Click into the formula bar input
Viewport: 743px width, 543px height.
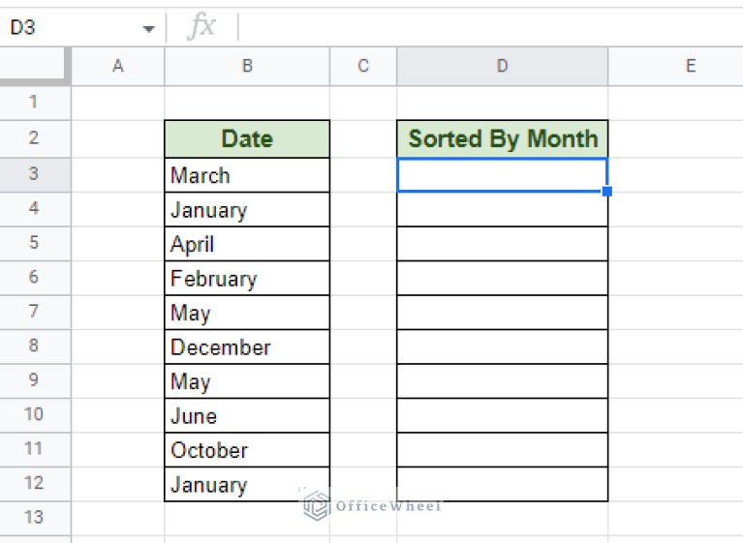(484, 27)
